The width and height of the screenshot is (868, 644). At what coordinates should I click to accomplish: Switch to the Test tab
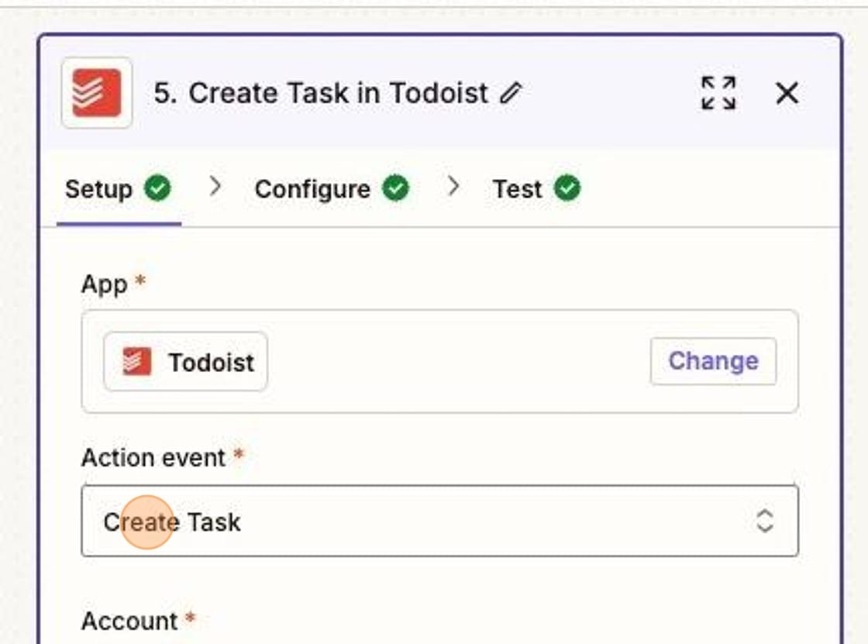pos(518,188)
